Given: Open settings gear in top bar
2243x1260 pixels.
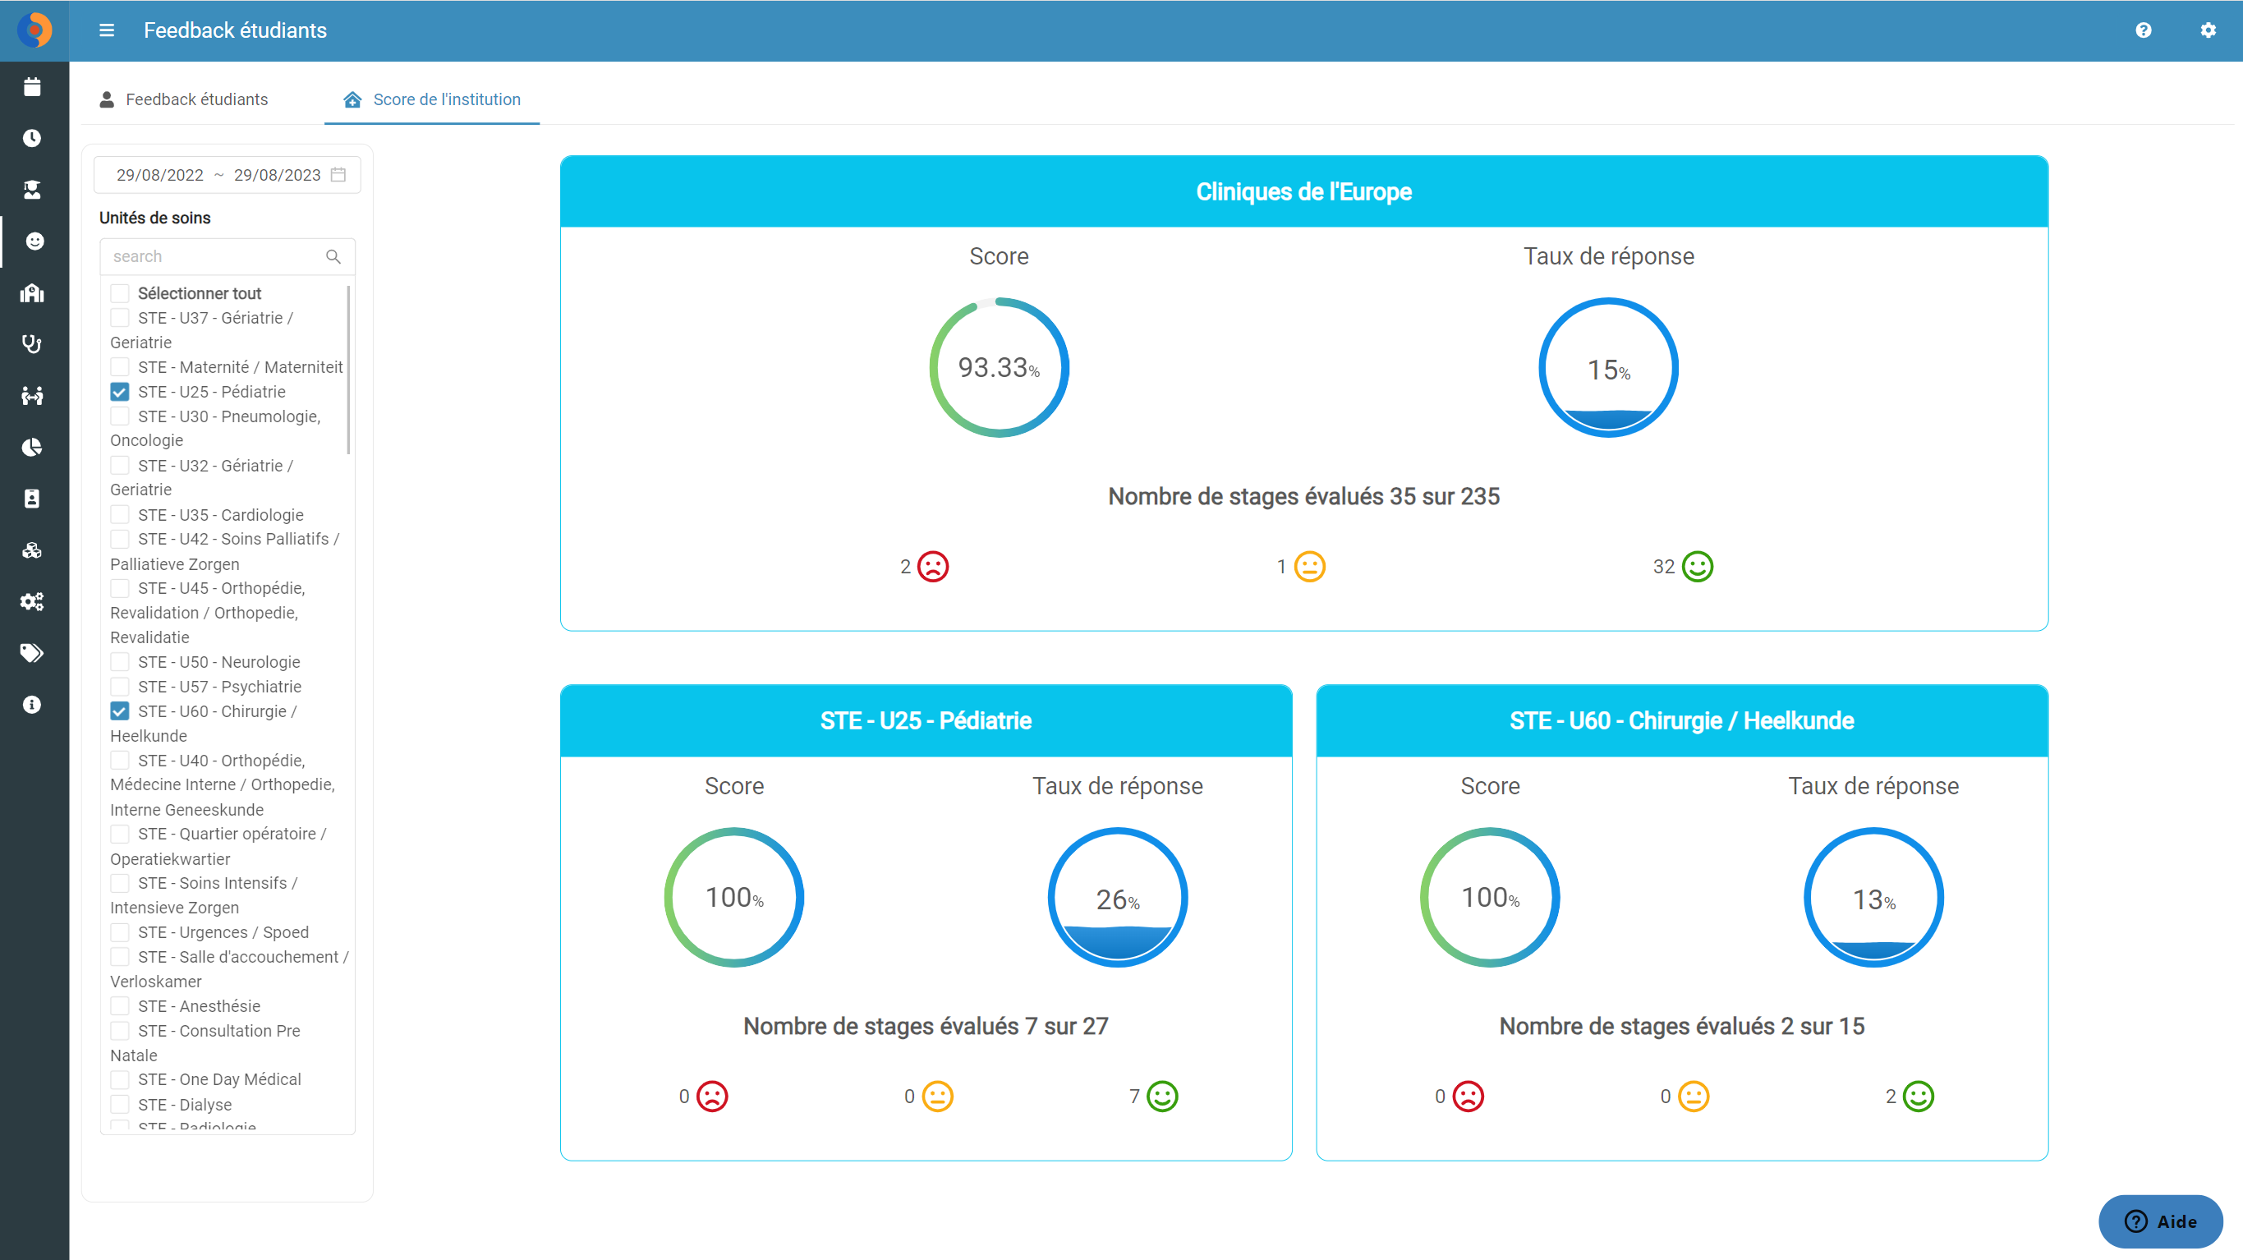Looking at the screenshot, I should (2208, 30).
